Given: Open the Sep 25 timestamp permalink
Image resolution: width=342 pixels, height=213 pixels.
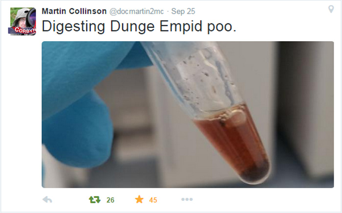Looking at the screenshot, I should tap(183, 11).
